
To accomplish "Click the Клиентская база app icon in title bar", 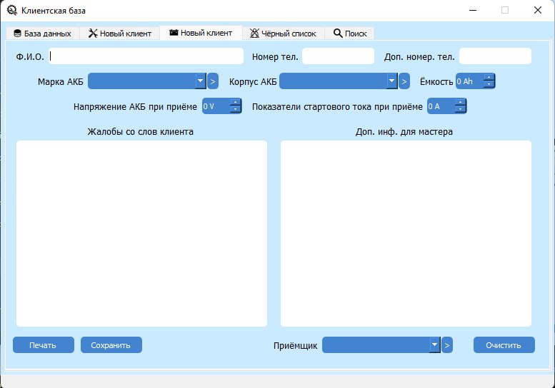I will (x=12, y=10).
